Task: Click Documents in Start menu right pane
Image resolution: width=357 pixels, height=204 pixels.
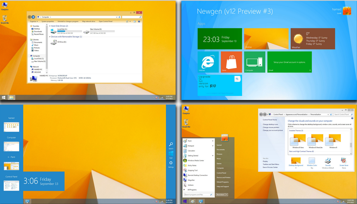Action: coord(221,149)
